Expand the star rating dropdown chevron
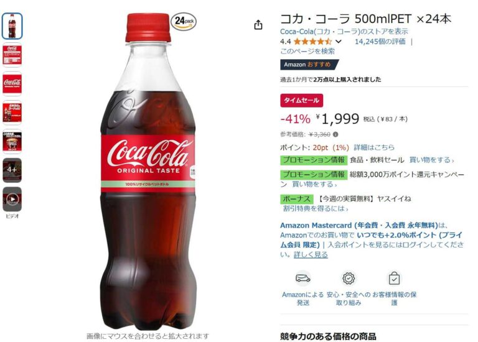Screen dimensions: 478x342 click(x=339, y=42)
